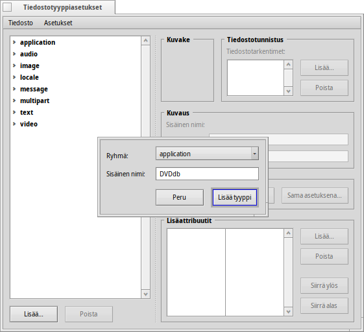This screenshot has height=332, width=364.
Task: Expand the audio tree group
Action: tap(14, 54)
